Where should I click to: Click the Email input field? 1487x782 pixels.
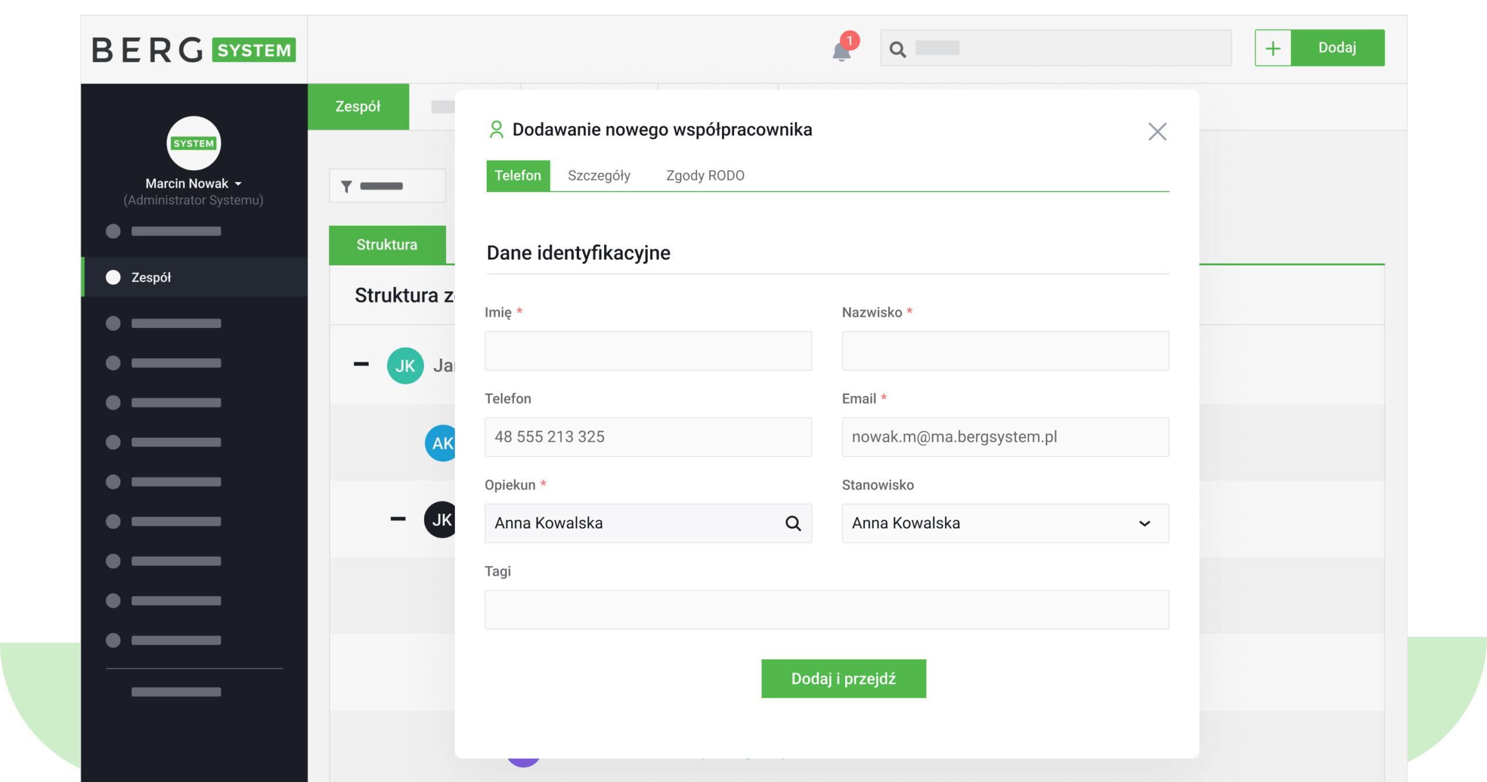(x=1005, y=437)
